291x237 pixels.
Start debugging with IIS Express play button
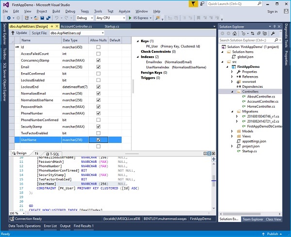tap(130, 17)
